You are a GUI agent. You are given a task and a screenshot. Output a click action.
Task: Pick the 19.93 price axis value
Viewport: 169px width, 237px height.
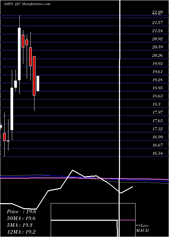coord(158,64)
